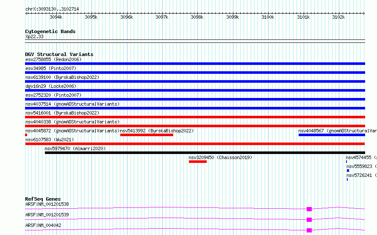Select the blue bar under esv34985

point(195,73)
